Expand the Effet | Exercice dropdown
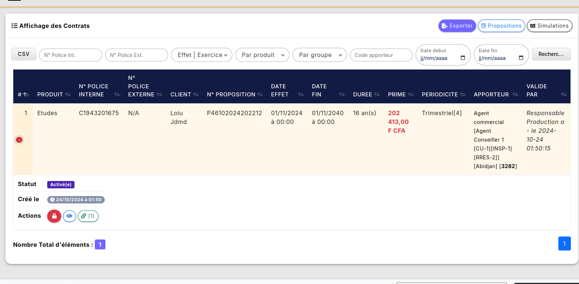579x284 pixels. click(202, 55)
